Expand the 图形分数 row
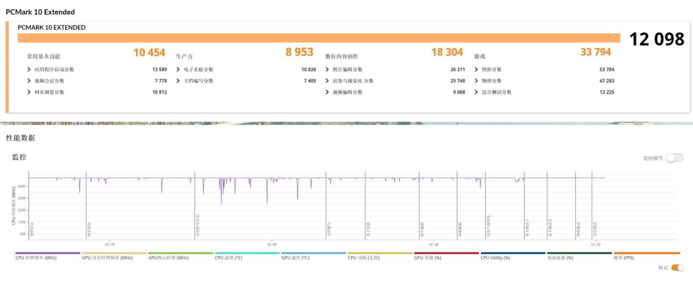This screenshot has width=693, height=289. click(x=477, y=69)
